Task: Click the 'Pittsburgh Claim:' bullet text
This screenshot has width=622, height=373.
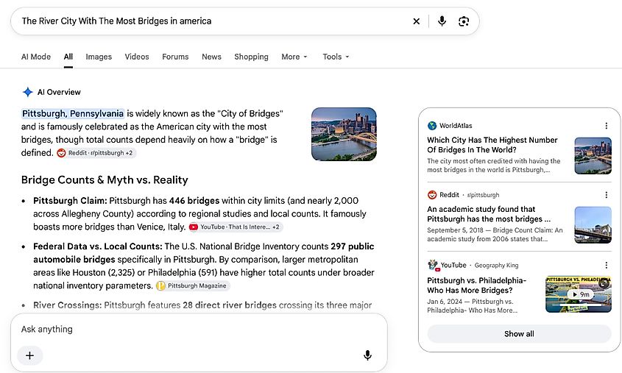Action: pyautogui.click(x=70, y=201)
